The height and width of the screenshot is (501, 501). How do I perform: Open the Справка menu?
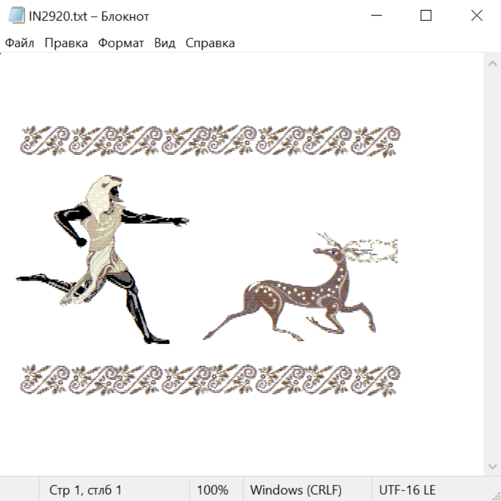[210, 43]
